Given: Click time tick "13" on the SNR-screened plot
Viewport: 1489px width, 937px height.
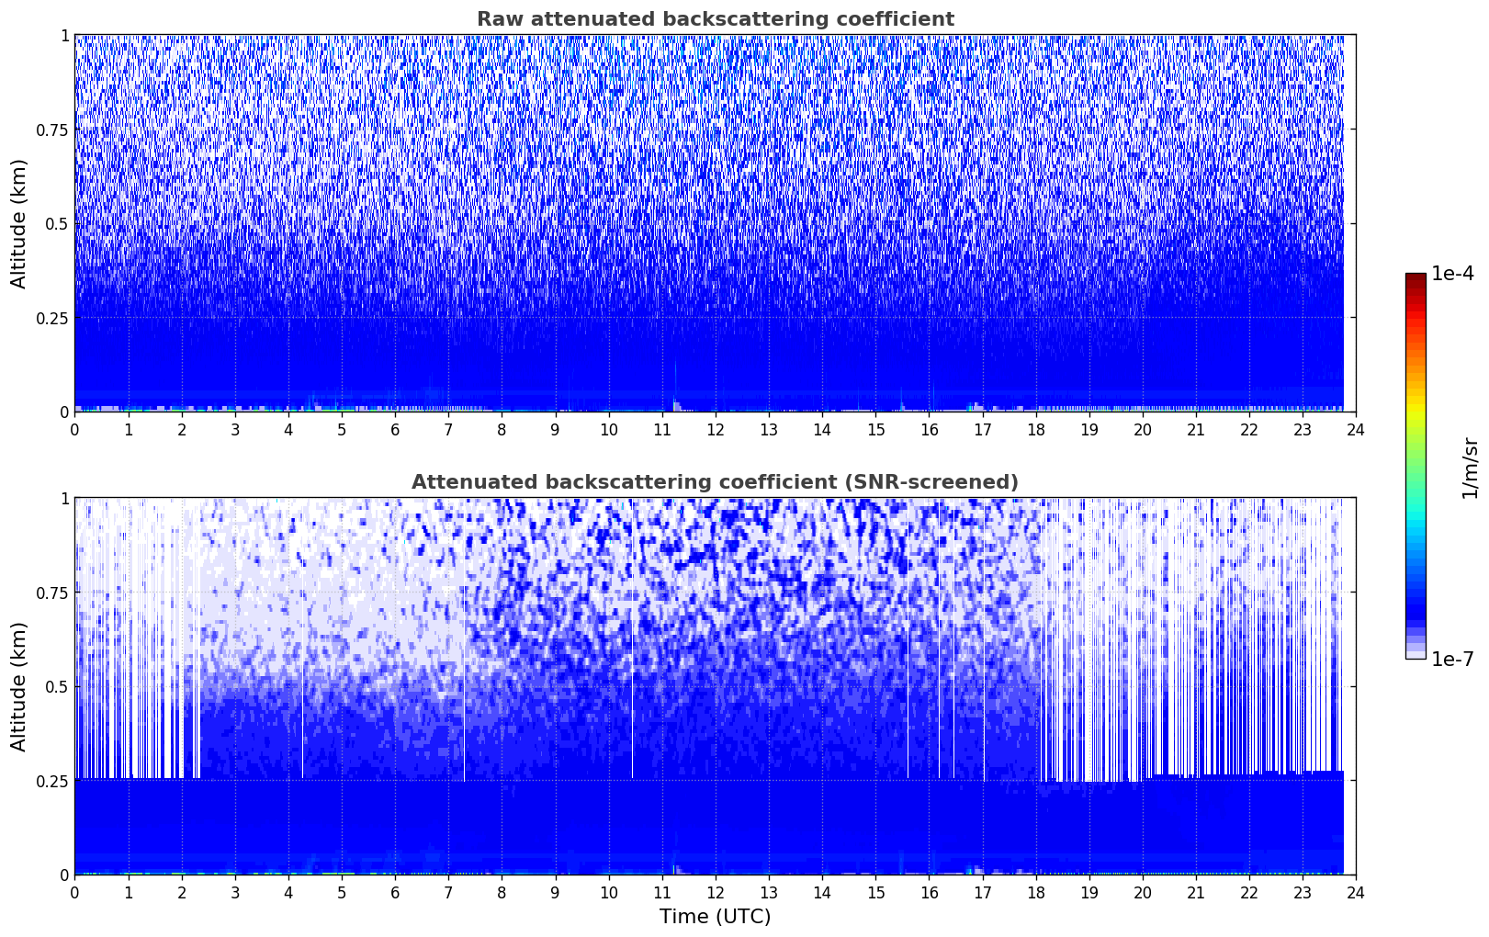Looking at the screenshot, I should click(769, 892).
